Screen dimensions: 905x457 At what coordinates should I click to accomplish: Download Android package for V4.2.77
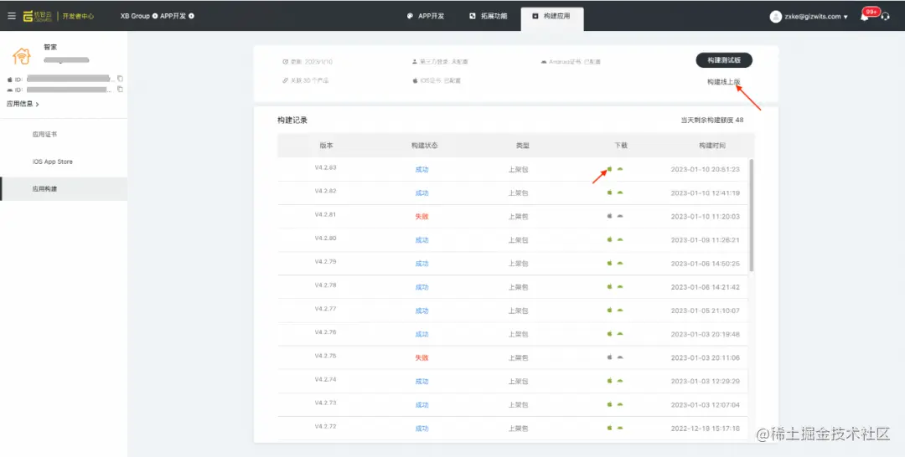tap(620, 311)
